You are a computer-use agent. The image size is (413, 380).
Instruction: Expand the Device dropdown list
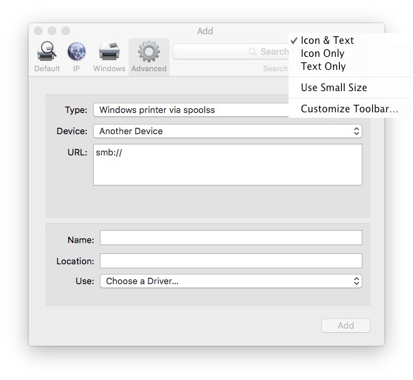pos(227,131)
